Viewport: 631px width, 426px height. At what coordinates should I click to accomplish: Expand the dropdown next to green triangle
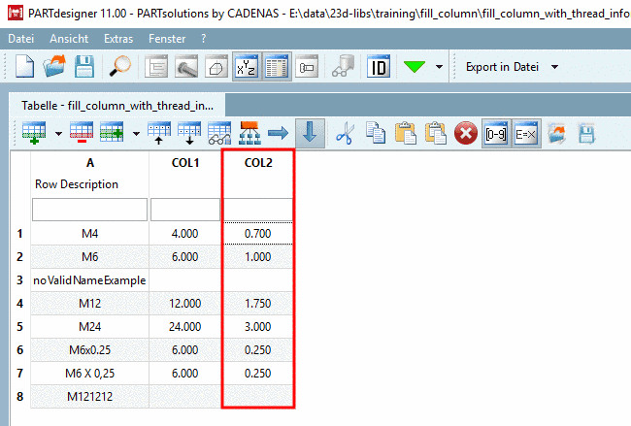pyautogui.click(x=439, y=67)
